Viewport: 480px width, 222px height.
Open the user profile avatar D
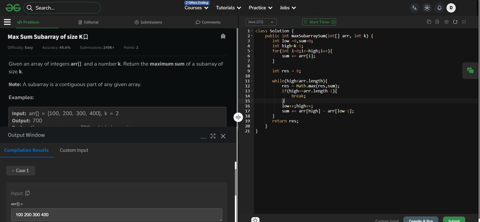pyautogui.click(x=451, y=8)
